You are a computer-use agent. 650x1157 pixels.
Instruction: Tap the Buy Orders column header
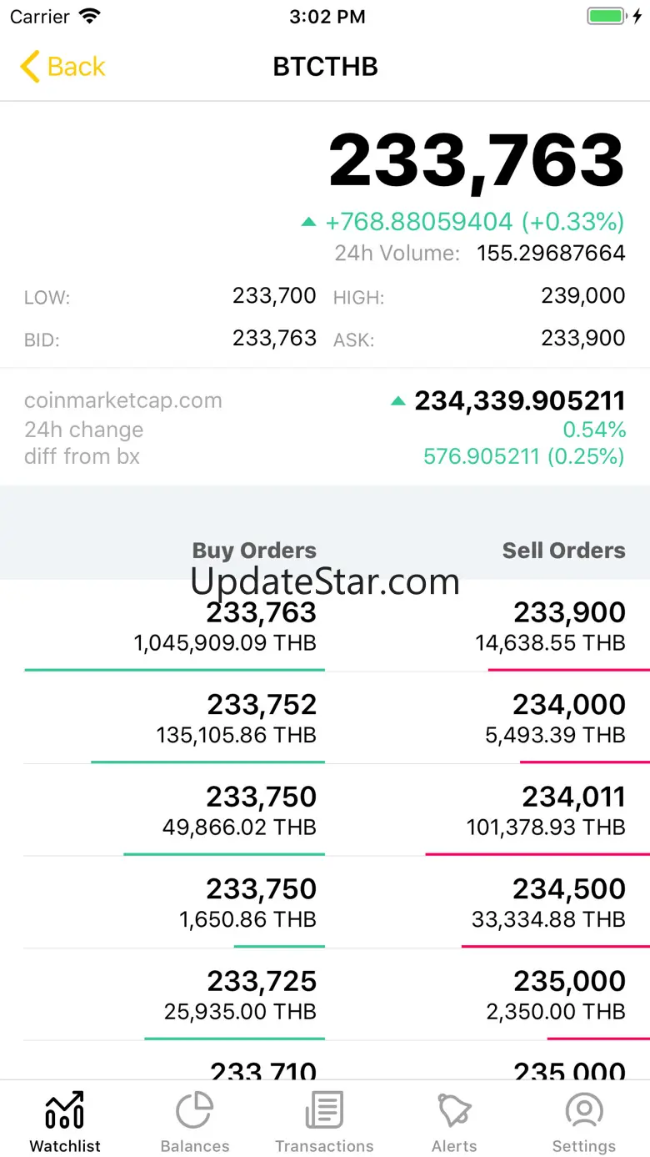[254, 551]
